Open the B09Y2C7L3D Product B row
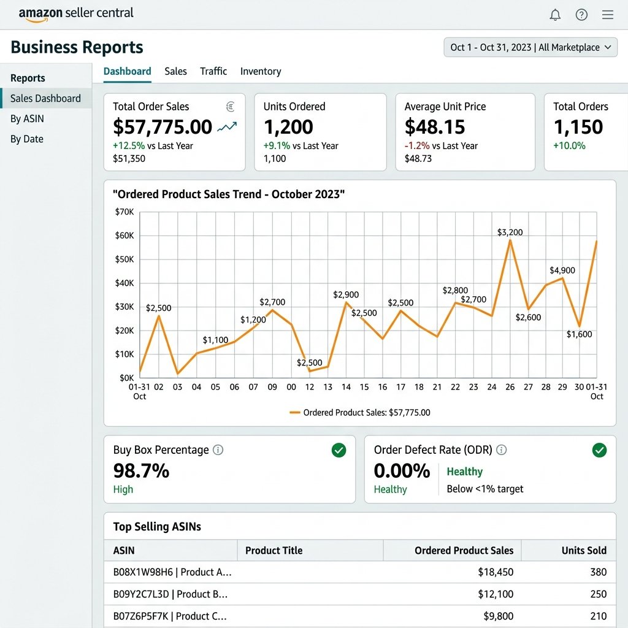This screenshot has width=628, height=628. click(x=359, y=594)
